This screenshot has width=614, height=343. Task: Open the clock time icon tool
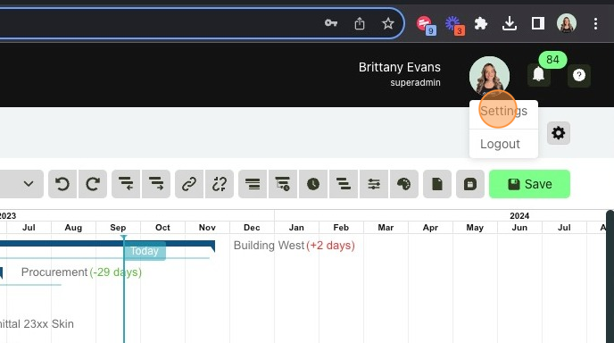[313, 184]
